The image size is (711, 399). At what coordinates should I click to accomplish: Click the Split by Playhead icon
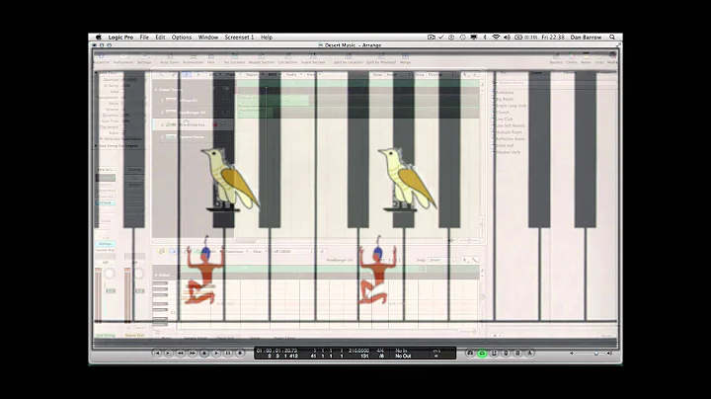coord(381,57)
